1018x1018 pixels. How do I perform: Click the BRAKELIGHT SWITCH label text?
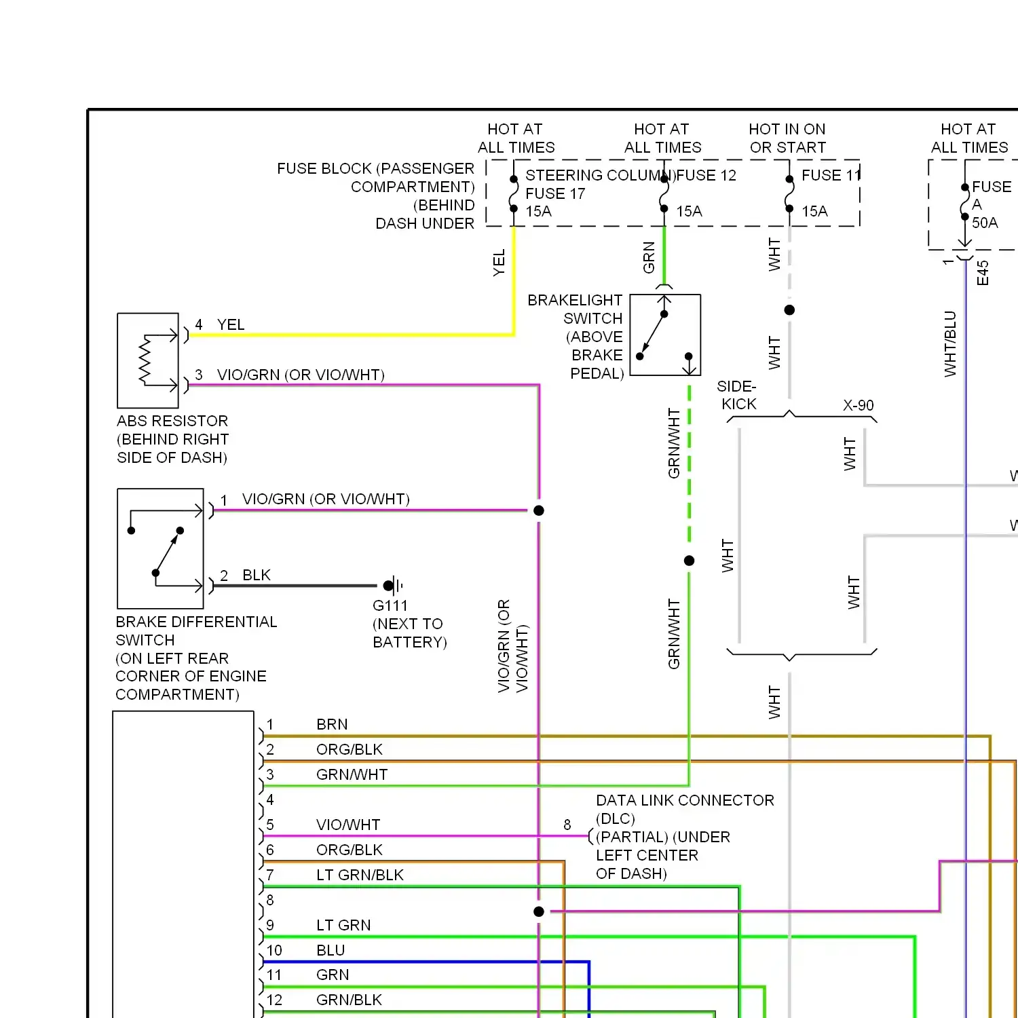(575, 337)
